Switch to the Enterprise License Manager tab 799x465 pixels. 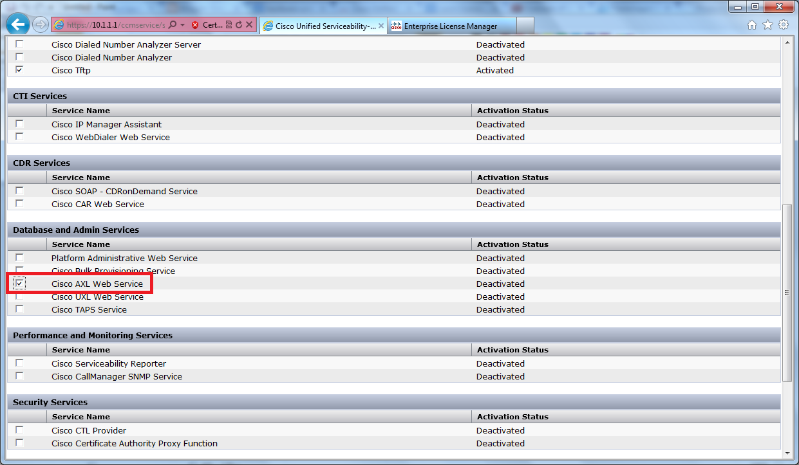pos(452,26)
